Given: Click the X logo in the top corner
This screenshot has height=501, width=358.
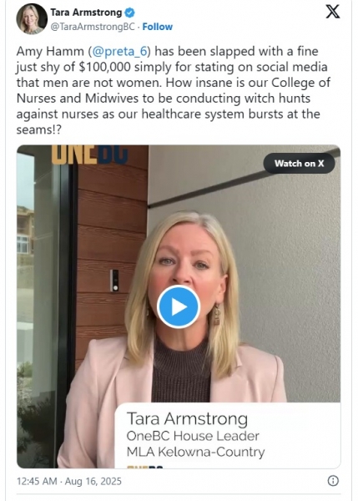Looking at the screenshot, I should pyautogui.click(x=332, y=12).
